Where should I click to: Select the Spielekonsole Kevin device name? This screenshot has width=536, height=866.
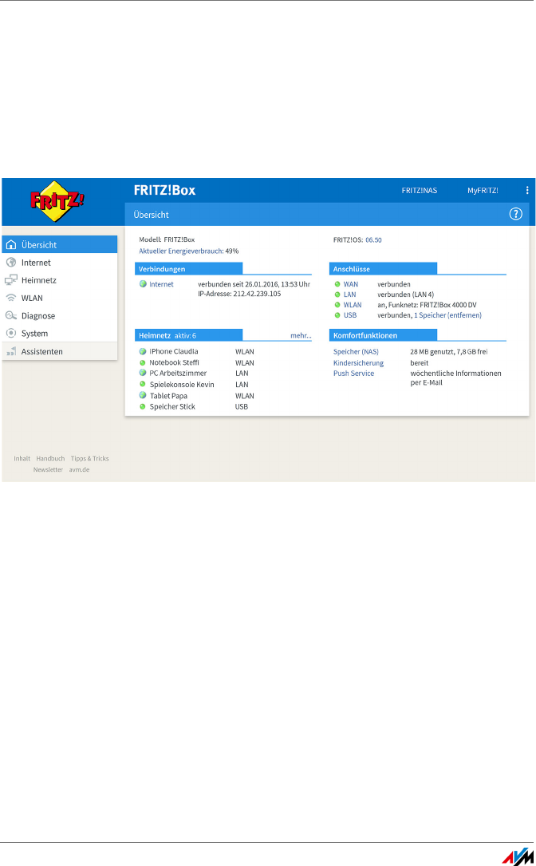(x=182, y=385)
